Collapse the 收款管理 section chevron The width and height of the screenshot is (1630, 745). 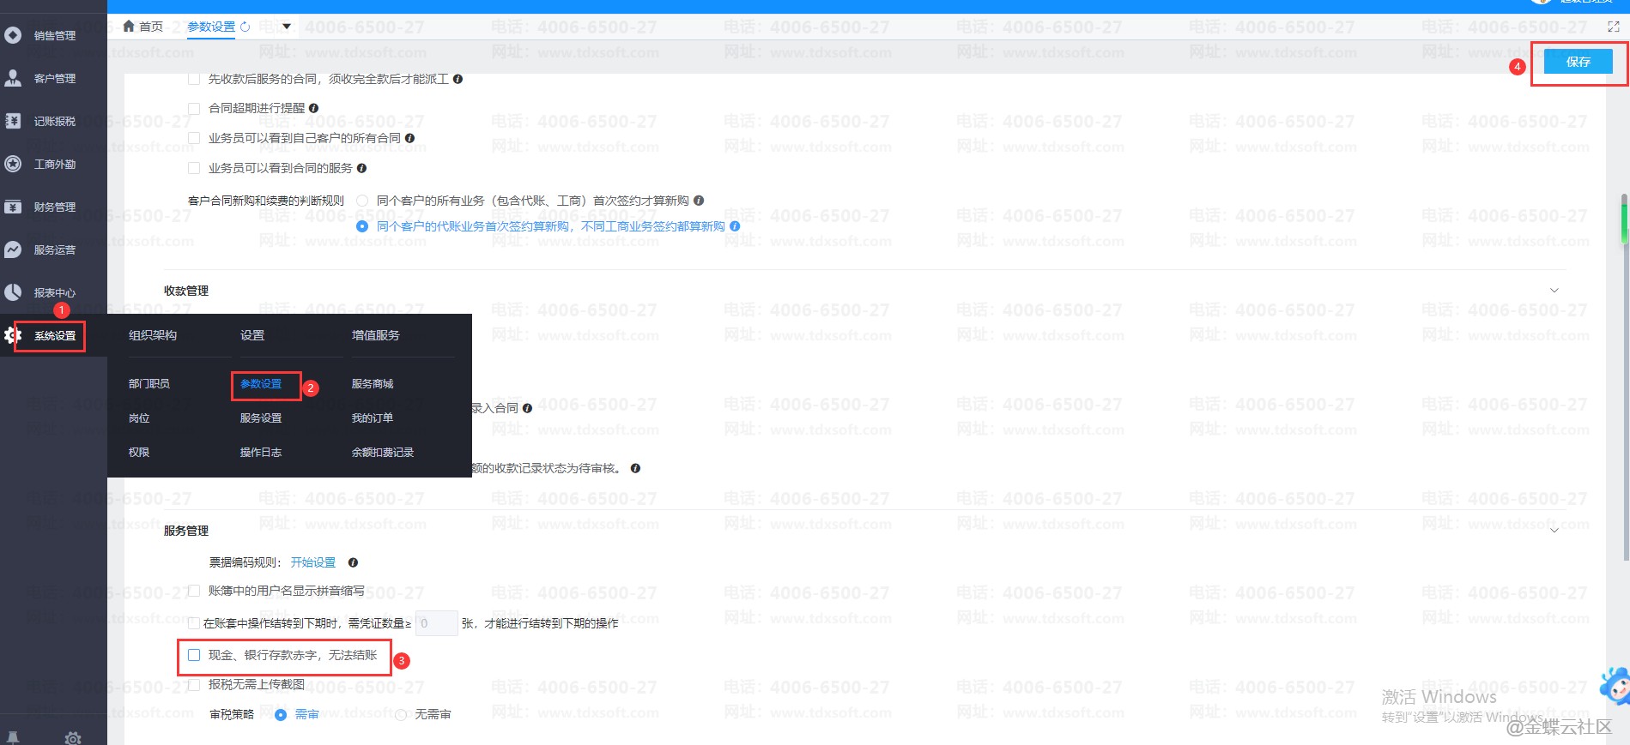click(x=1554, y=291)
